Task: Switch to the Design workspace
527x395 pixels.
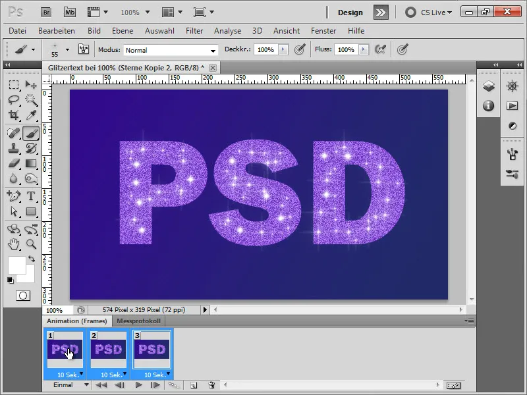Action: [350, 13]
